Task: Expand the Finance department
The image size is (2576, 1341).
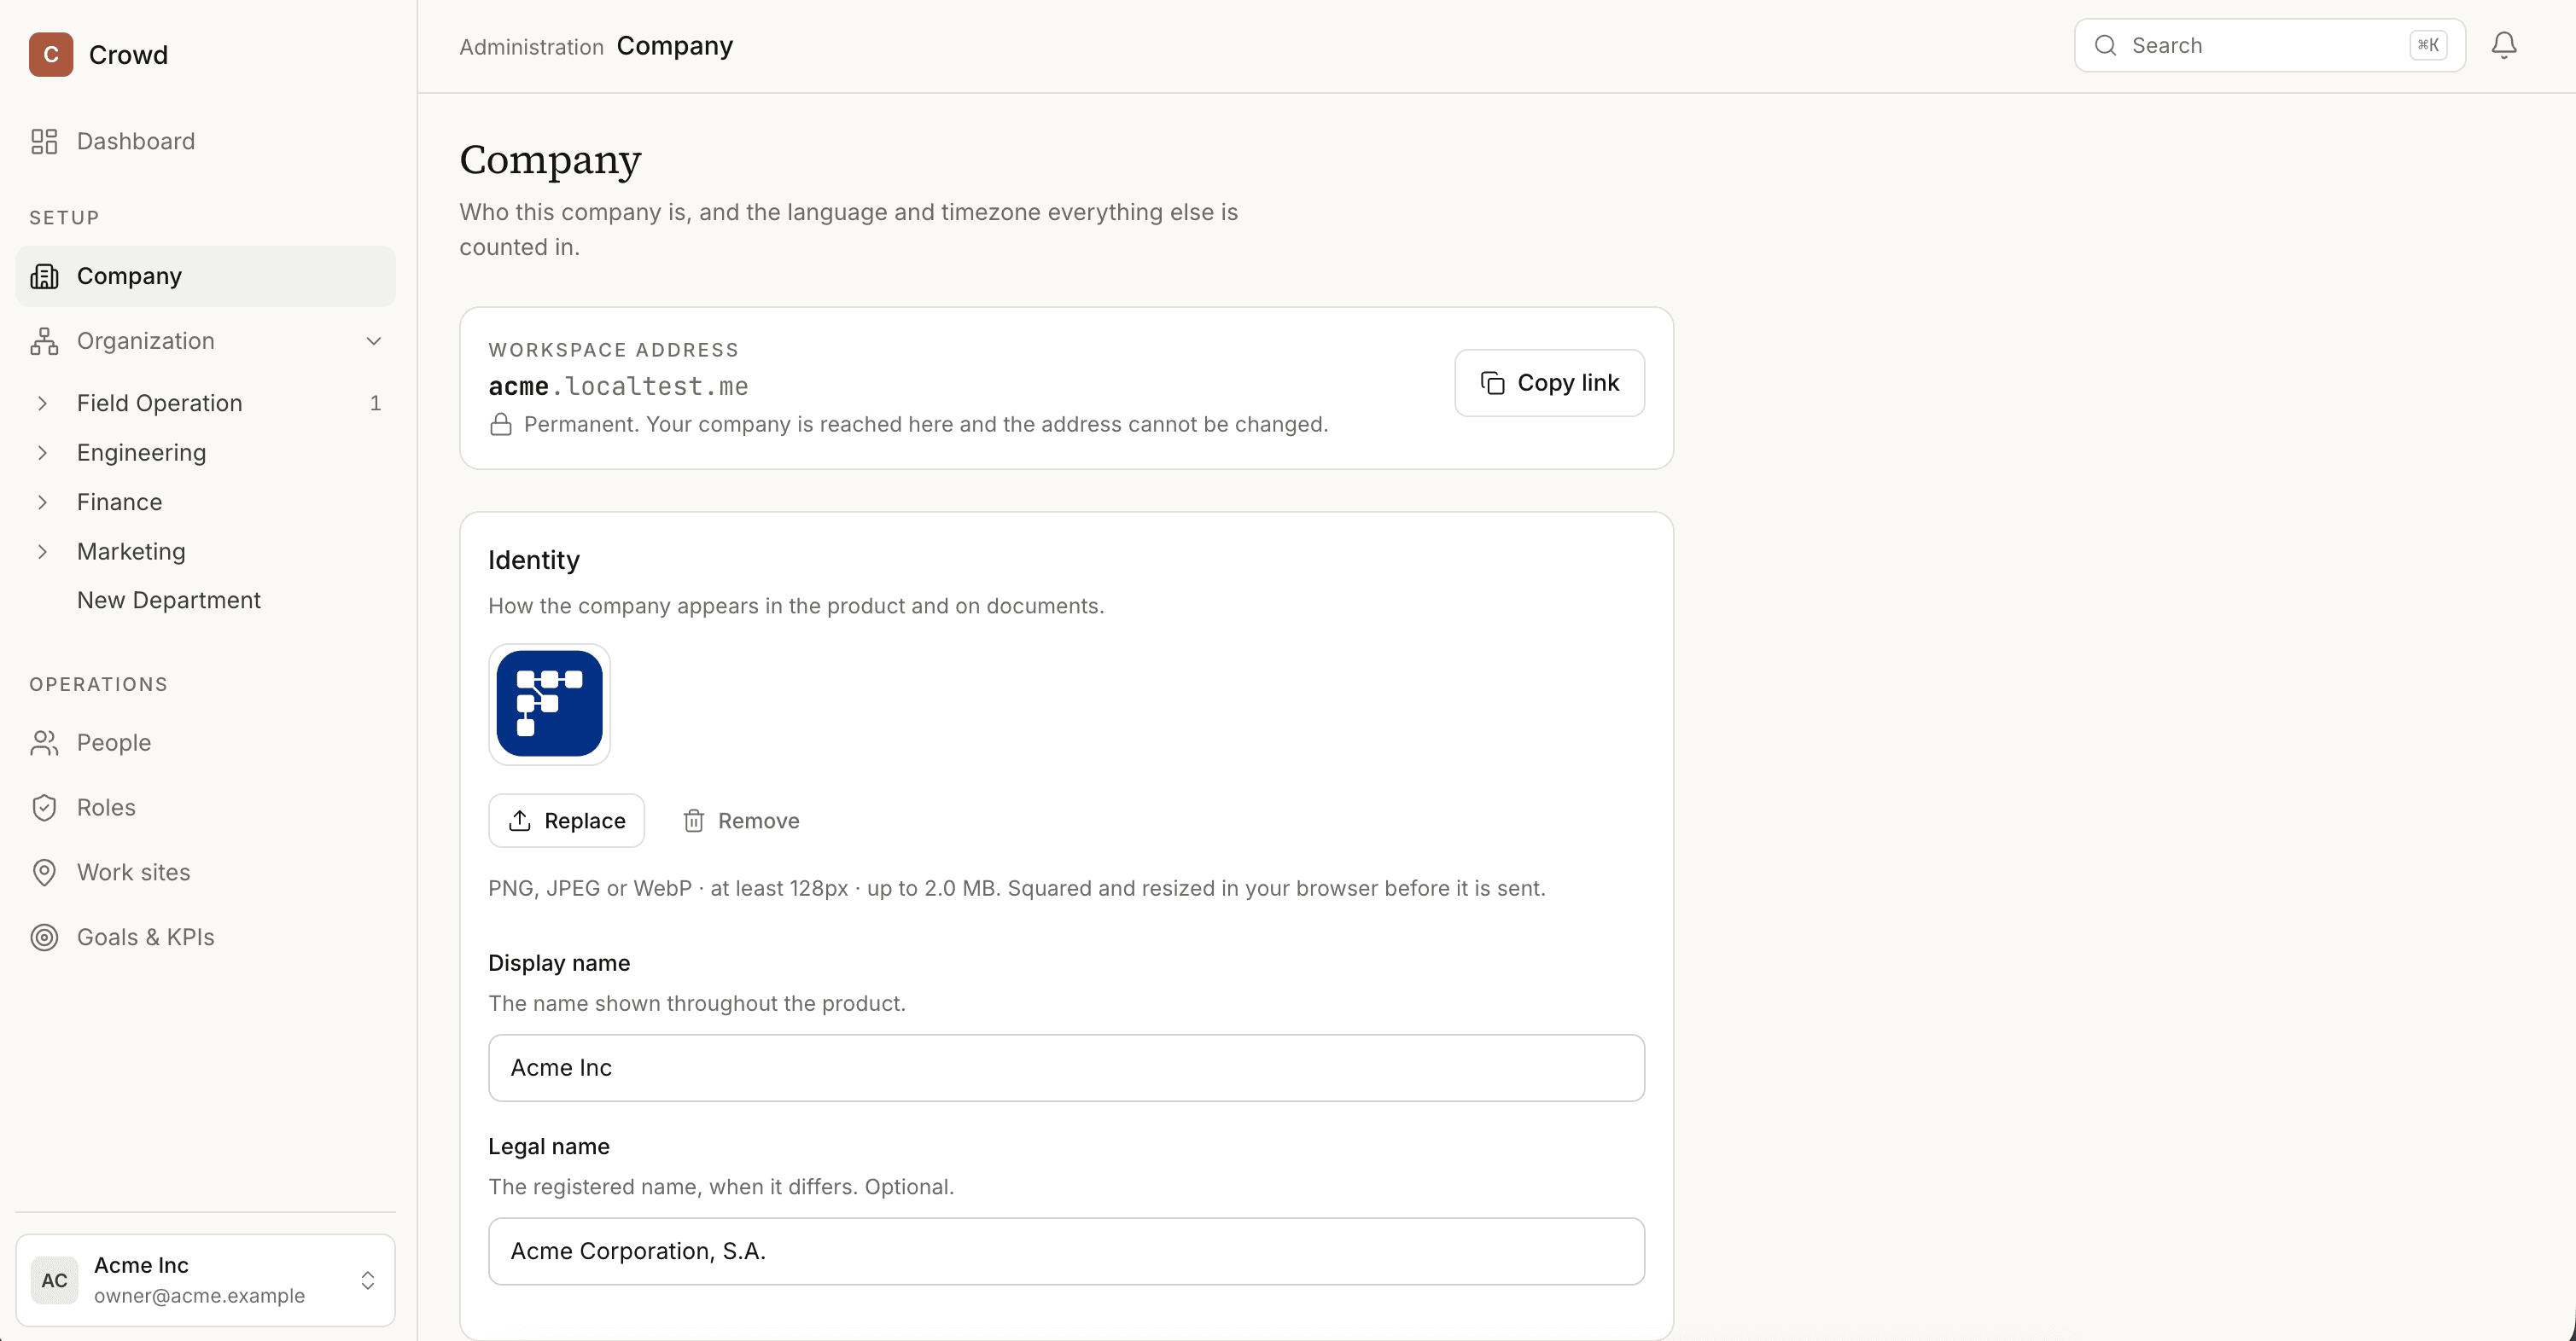Action: coord(42,502)
